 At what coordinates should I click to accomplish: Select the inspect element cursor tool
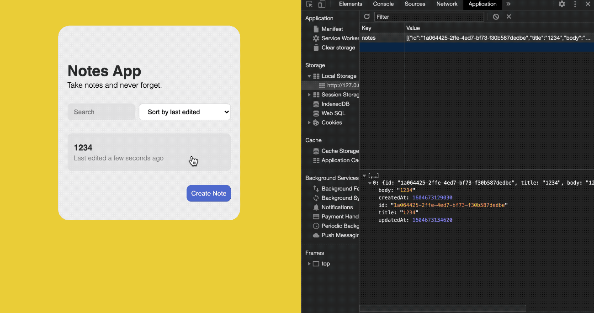tap(309, 4)
